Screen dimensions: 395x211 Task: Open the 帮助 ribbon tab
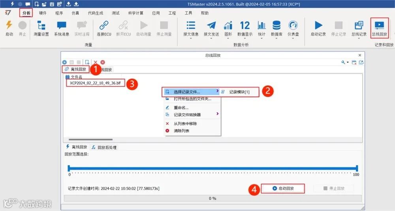click(x=205, y=13)
